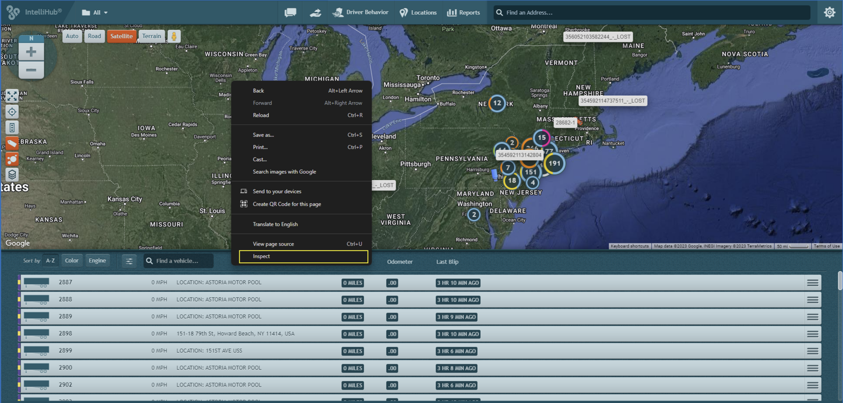Click the traffic signal sidebar icon
843x403 pixels.
[x=12, y=127]
